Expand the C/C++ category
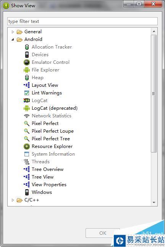The image size is (165, 247). 13,200
